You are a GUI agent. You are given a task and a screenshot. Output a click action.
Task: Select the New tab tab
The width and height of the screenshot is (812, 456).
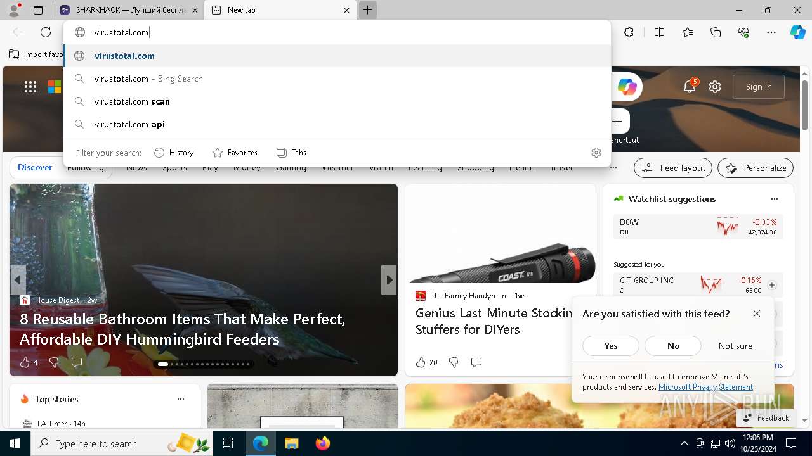pos(281,10)
